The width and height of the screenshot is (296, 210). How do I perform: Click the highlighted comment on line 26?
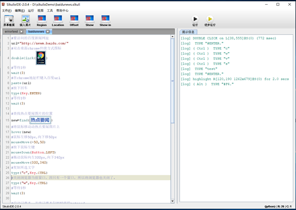click(x=63, y=178)
